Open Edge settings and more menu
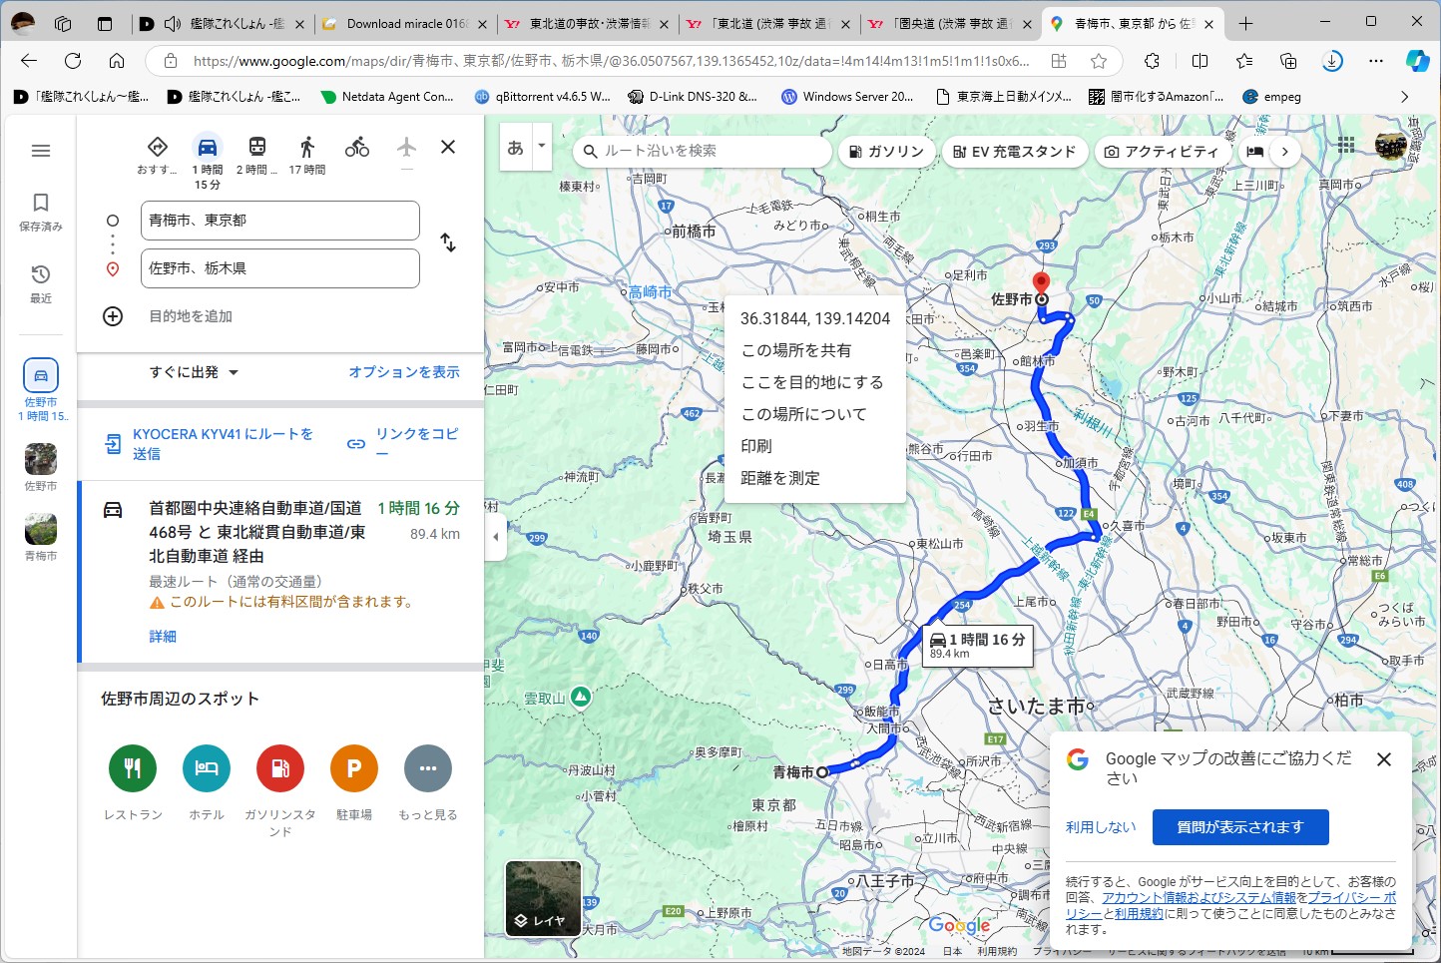 pos(1376,61)
